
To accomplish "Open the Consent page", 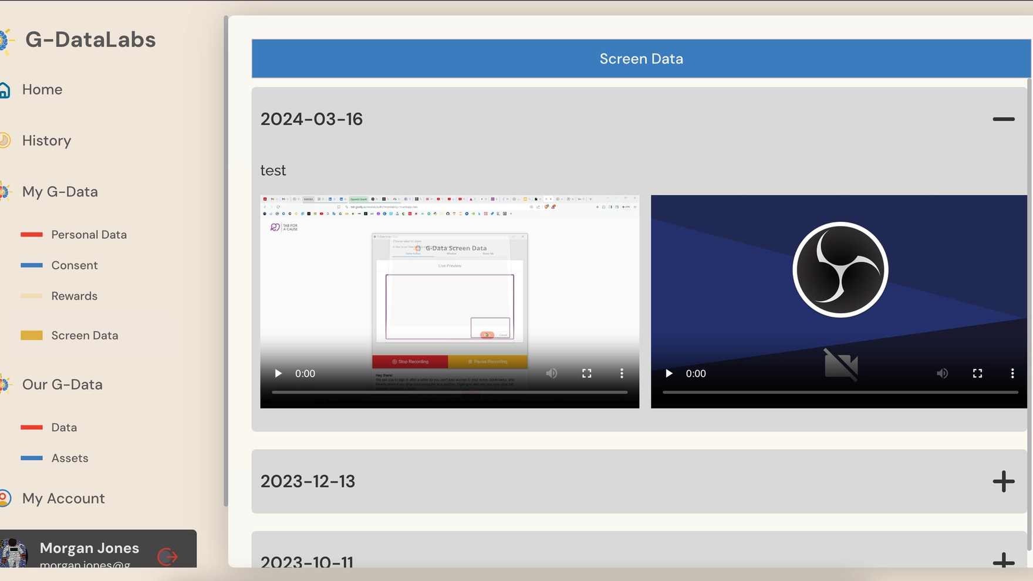I will click(75, 265).
